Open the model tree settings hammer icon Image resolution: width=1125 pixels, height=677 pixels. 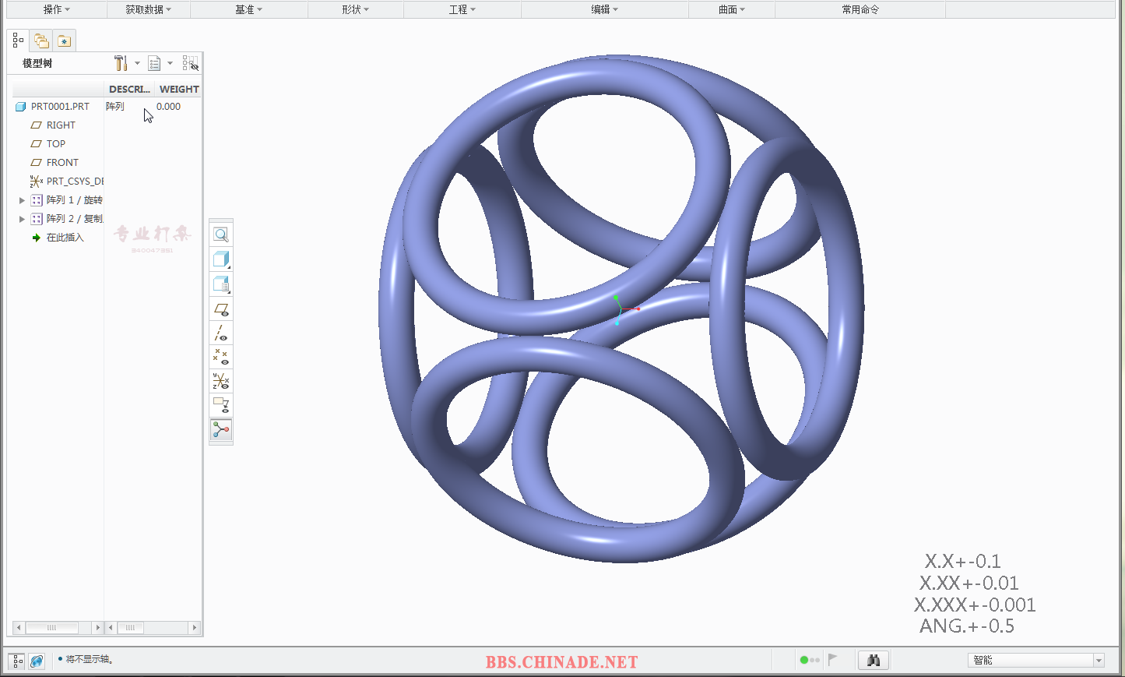121,63
